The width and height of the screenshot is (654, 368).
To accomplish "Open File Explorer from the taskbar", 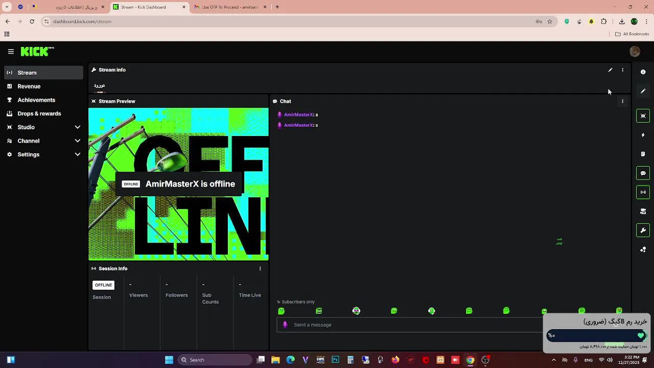I will click(x=275, y=360).
